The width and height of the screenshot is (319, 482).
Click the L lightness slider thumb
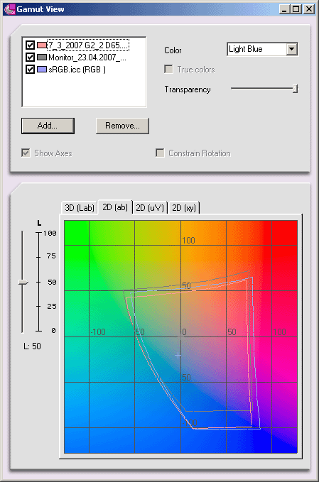tap(23, 283)
